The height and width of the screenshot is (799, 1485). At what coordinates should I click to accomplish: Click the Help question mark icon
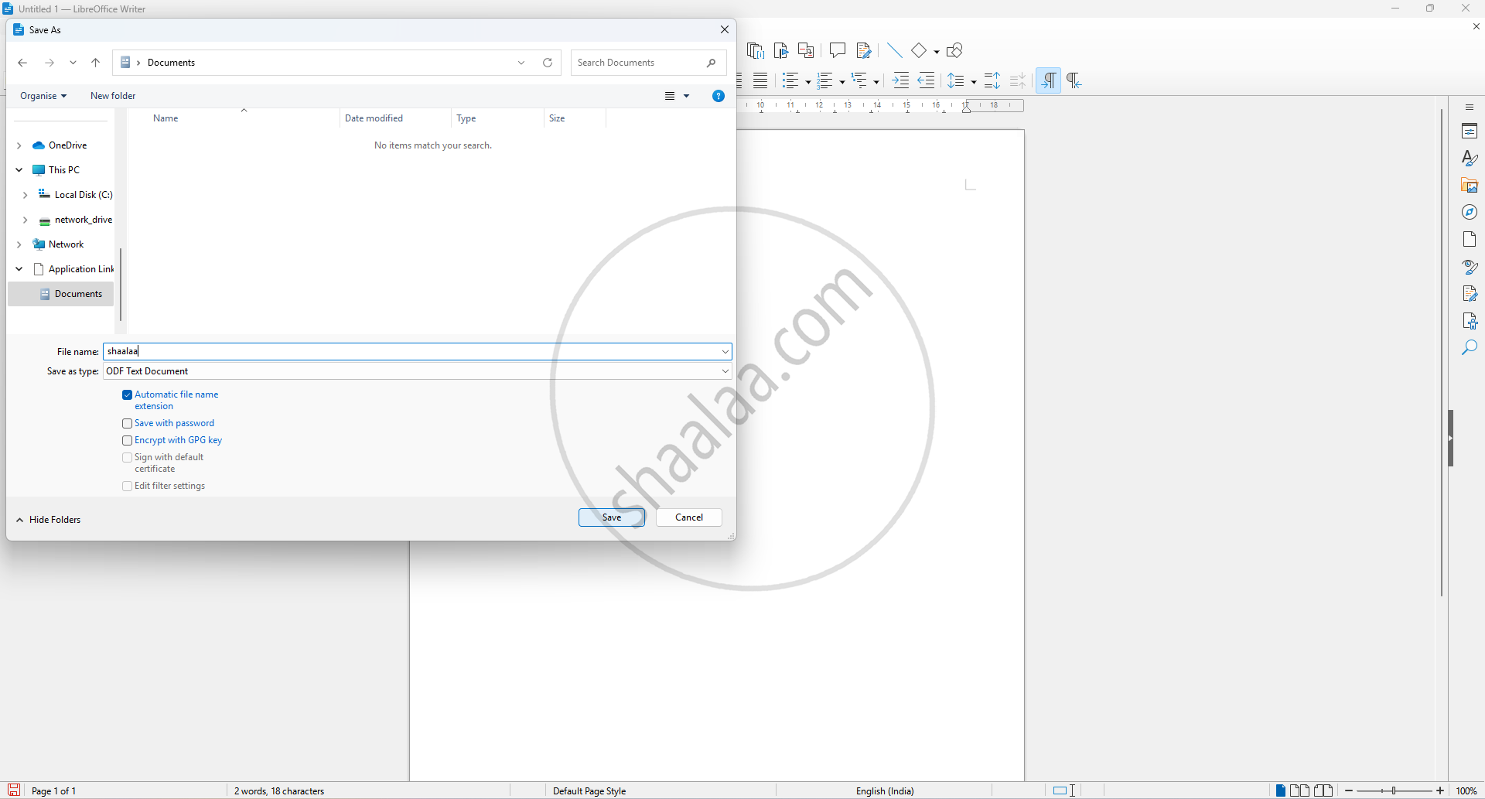(718, 96)
